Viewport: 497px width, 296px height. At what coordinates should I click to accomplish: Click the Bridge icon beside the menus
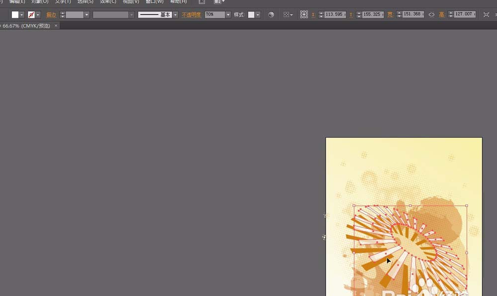[x=202, y=2]
